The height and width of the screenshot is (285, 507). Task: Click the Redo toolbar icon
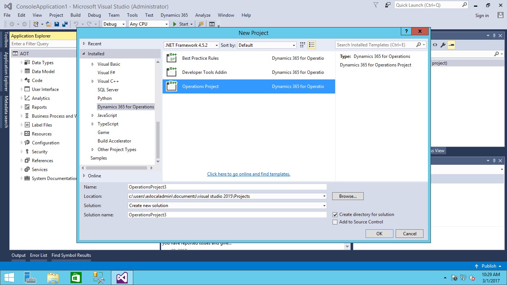(x=89, y=24)
